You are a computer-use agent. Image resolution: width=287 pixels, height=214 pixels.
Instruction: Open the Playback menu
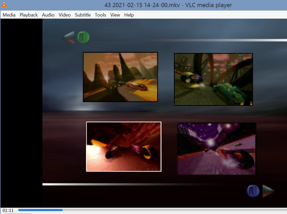[29, 15]
